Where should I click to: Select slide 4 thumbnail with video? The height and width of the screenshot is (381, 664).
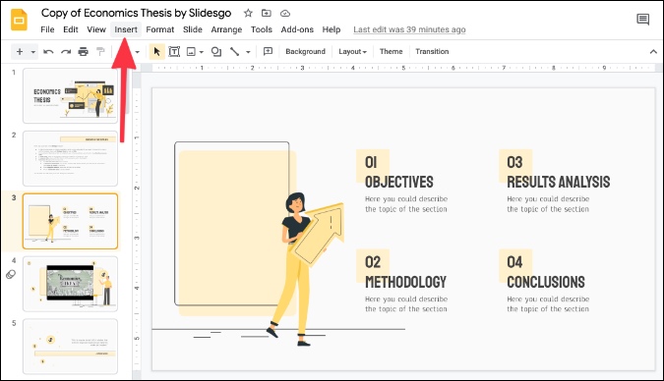point(70,284)
